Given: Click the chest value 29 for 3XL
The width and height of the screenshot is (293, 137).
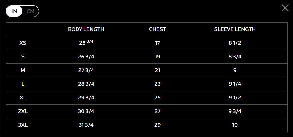Looking at the screenshot, I should (x=157, y=125).
